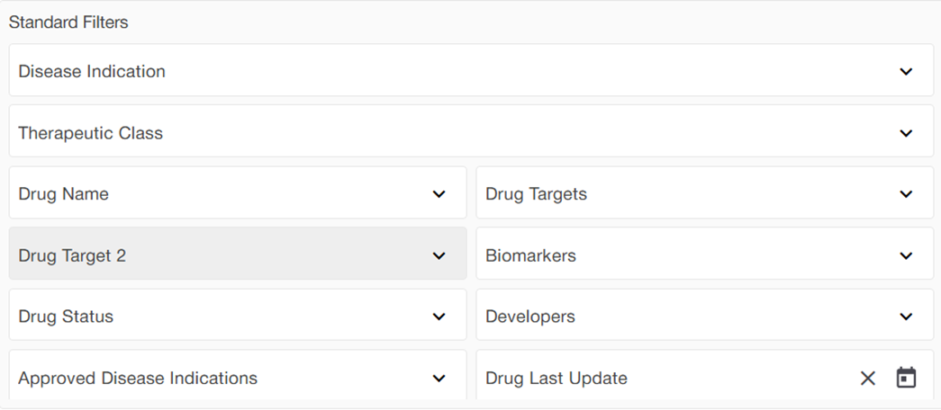Viewport: 941px width, 410px height.
Task: Open the highlighted Drug Target 2 dropdown
Action: (x=225, y=254)
